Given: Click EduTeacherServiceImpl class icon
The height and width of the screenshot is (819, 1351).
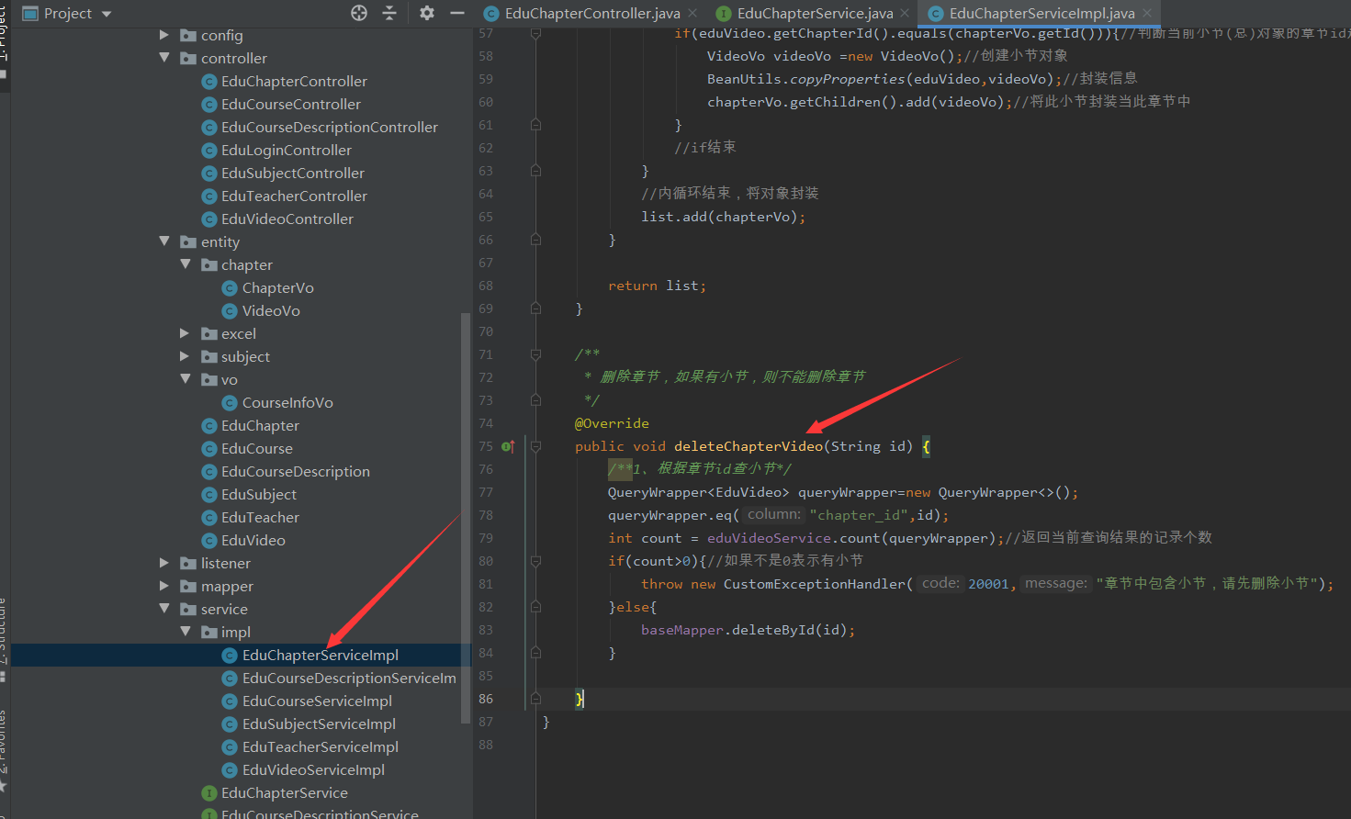Looking at the screenshot, I should coord(230,747).
